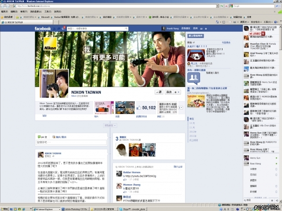Image resolution: width=282 pixels, height=211 pixels.
Task: Open the Edit (編輯) menu
Action: [14, 12]
